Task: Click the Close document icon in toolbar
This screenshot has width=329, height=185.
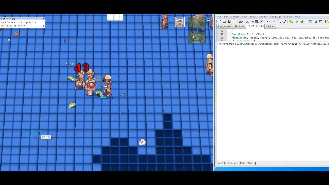Action: point(234,22)
